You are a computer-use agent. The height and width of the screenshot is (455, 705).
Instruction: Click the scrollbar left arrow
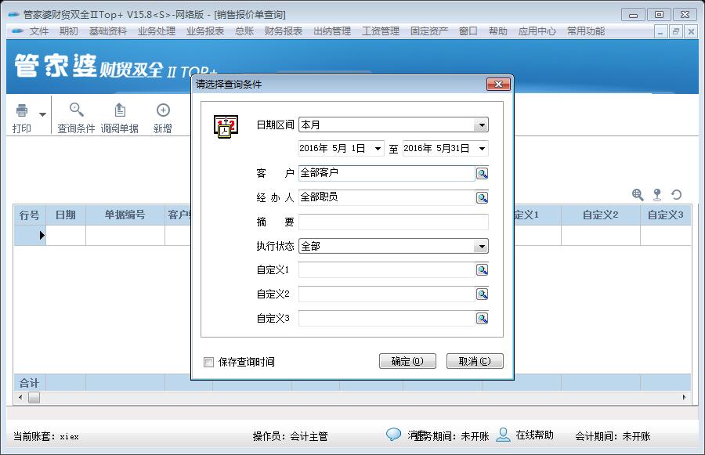click(20, 398)
